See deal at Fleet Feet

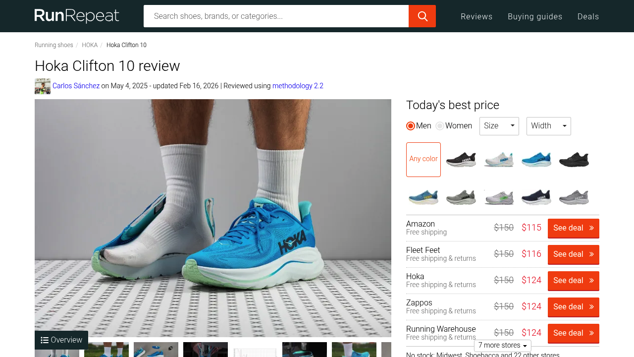point(574,254)
